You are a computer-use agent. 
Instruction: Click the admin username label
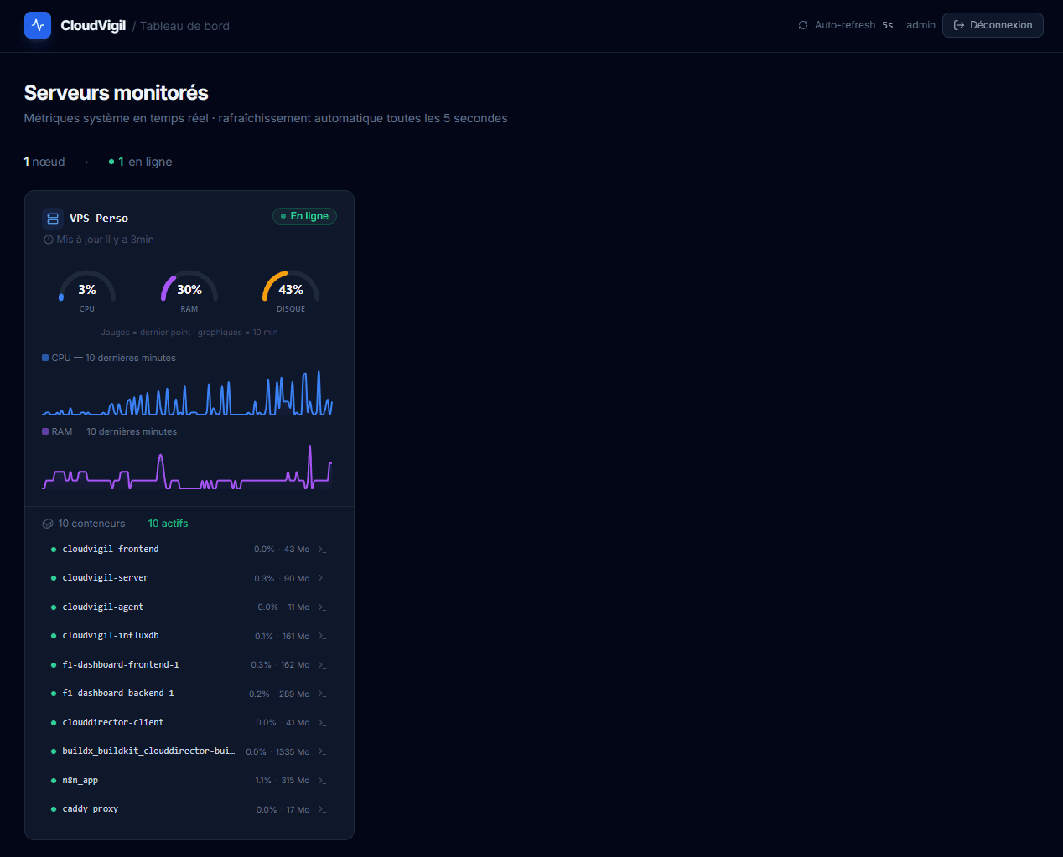click(x=920, y=25)
